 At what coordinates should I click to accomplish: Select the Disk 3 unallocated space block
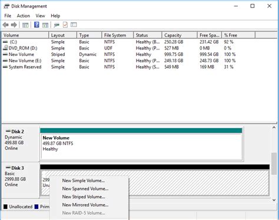click(155, 180)
